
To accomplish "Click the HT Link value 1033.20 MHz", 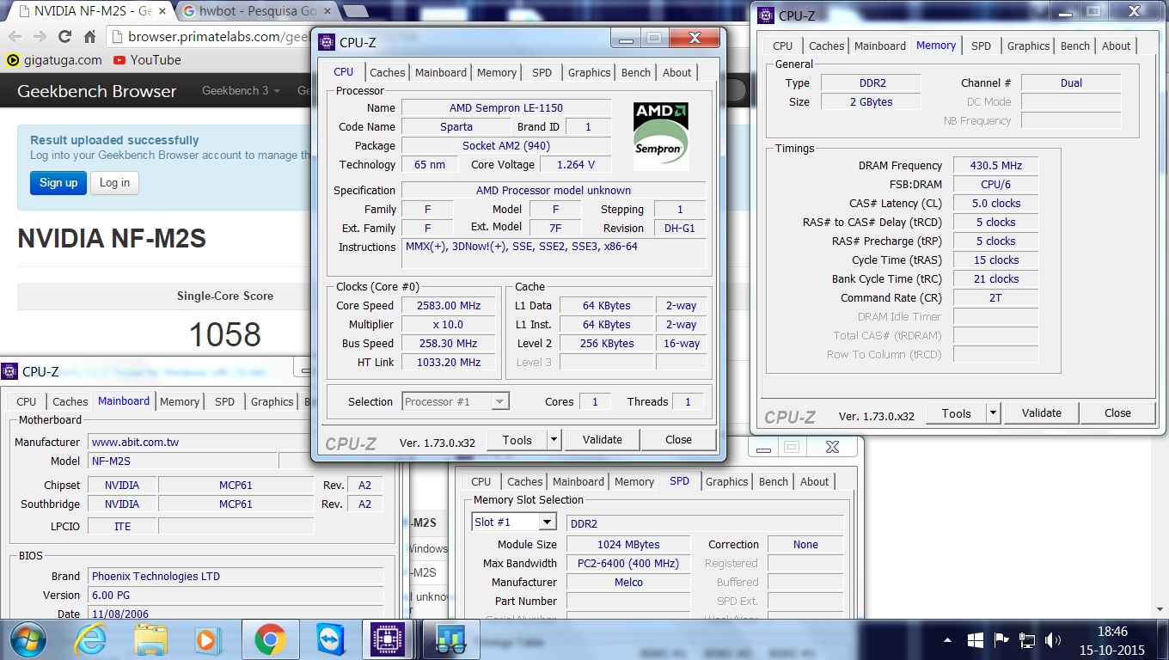I will click(448, 363).
